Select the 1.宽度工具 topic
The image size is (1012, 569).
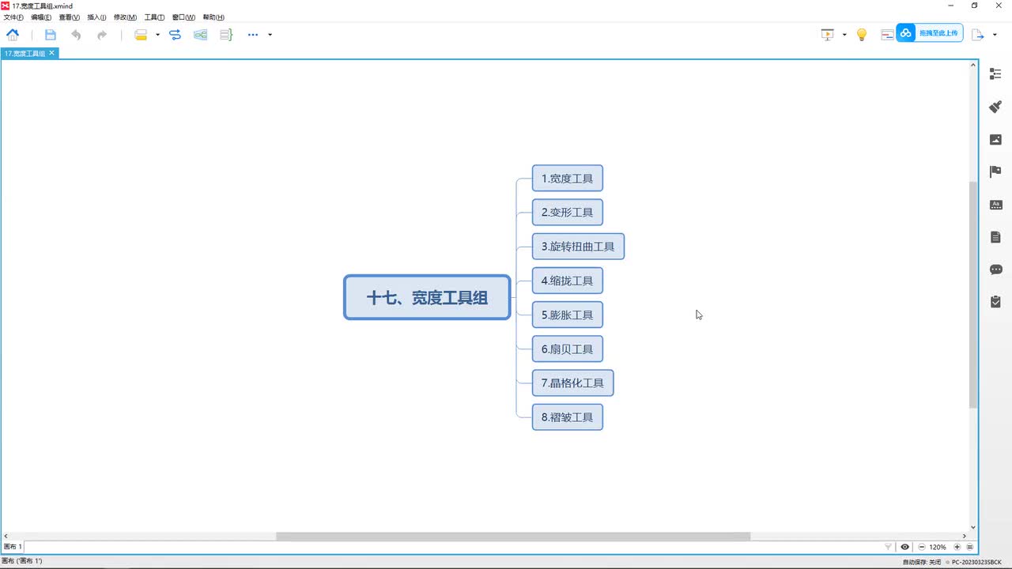pos(568,178)
